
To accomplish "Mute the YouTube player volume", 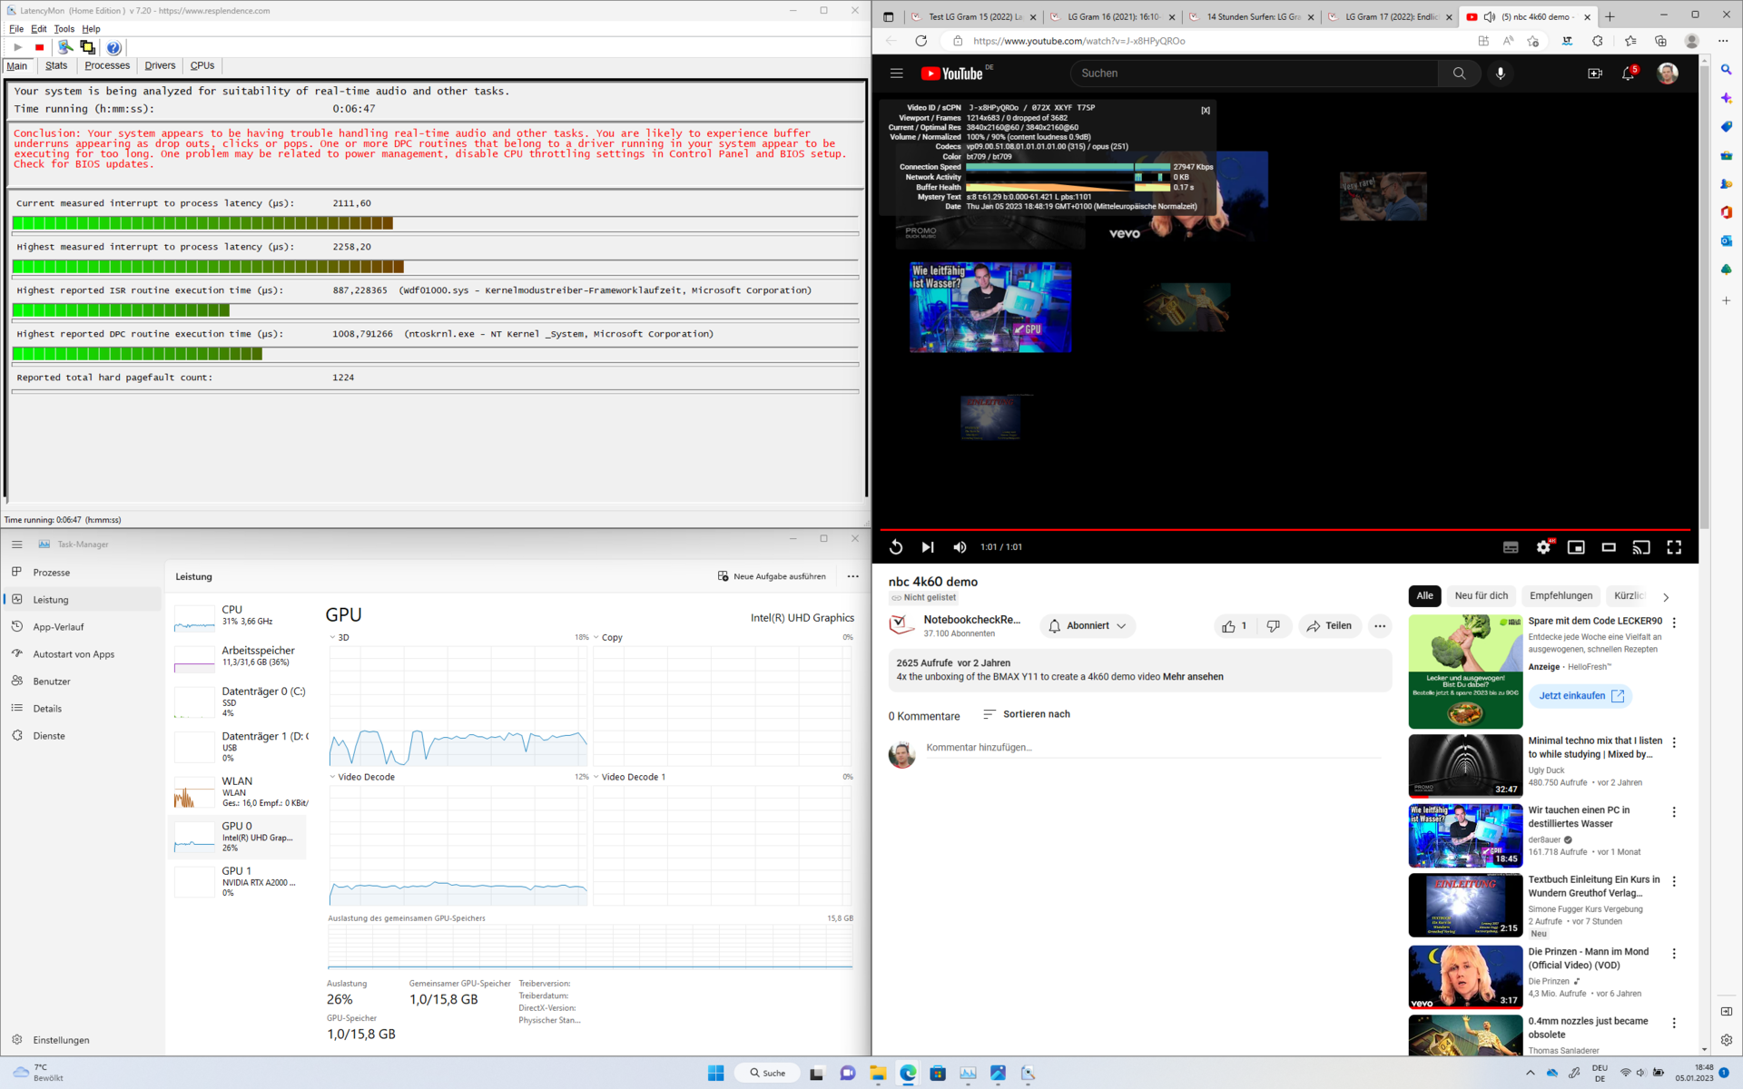I will click(x=960, y=547).
